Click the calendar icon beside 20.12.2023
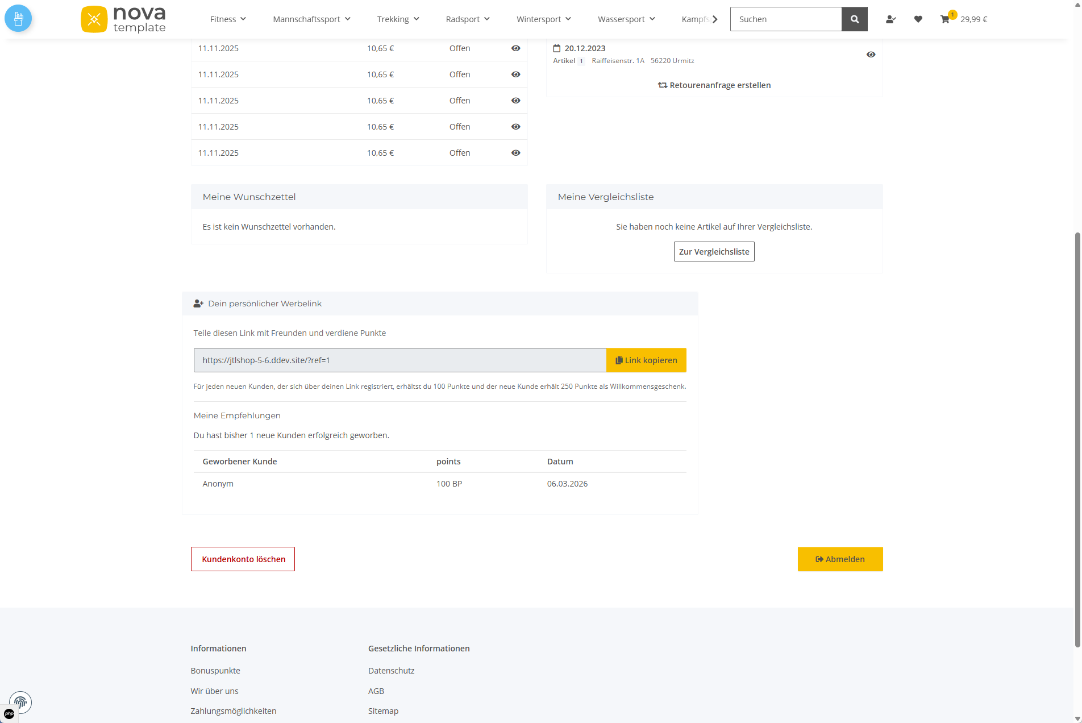The height and width of the screenshot is (723, 1082). (x=556, y=48)
